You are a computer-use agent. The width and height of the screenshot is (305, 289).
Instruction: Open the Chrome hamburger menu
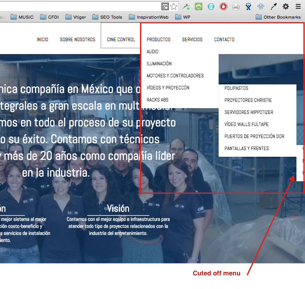point(298,6)
